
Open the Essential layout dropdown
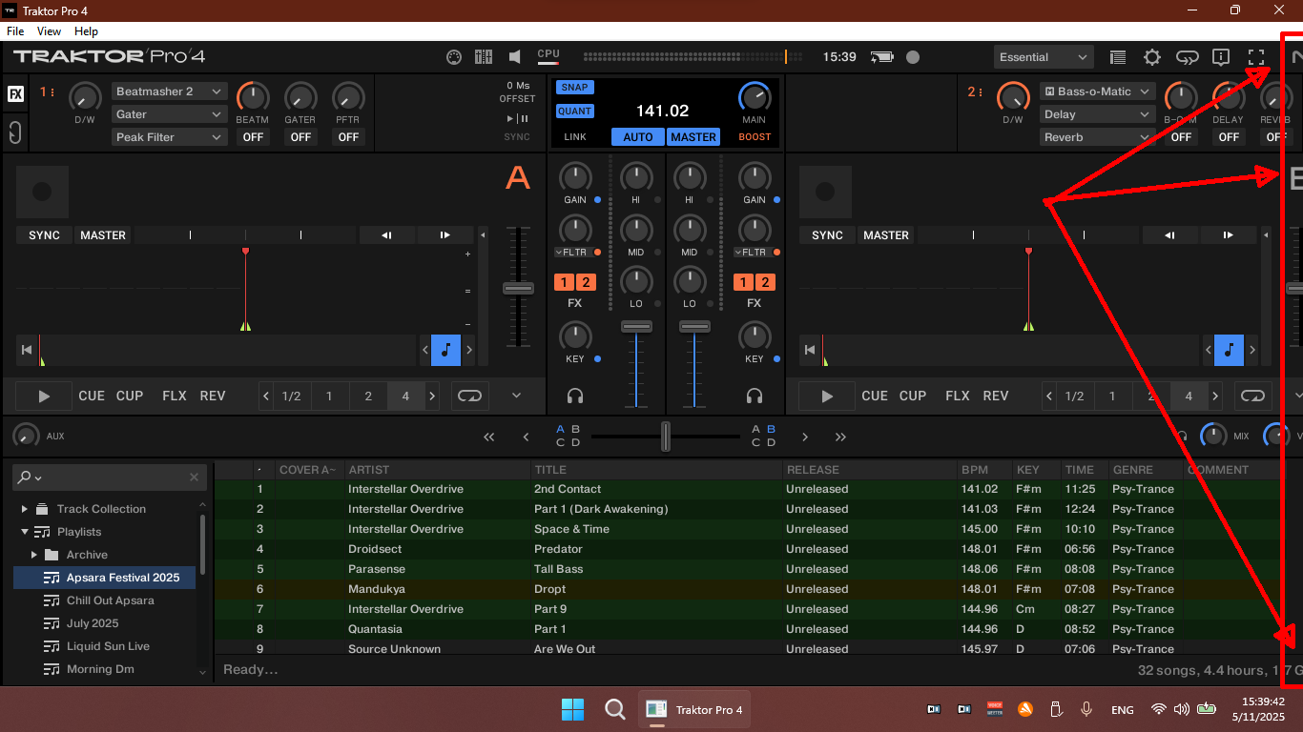pos(1043,57)
